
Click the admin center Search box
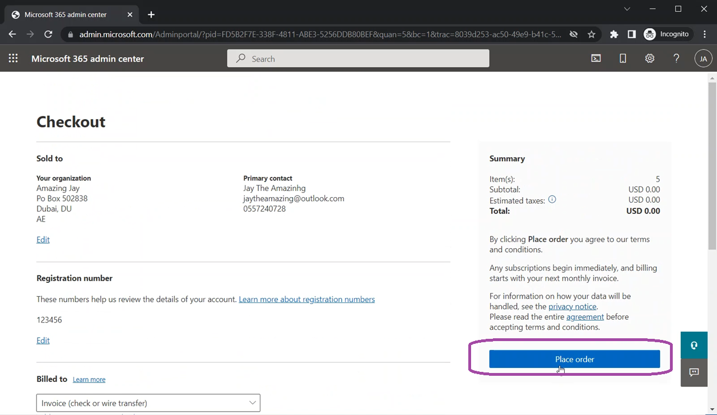point(358,58)
